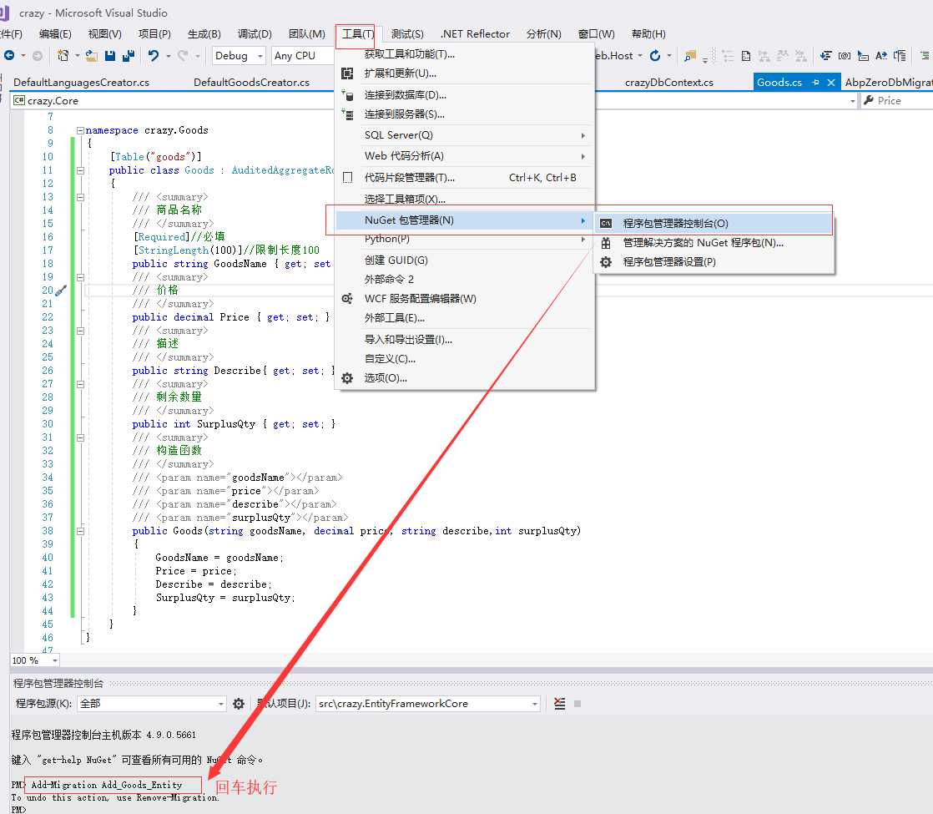Open the 工具(T) Tools menu
The height and width of the screenshot is (814, 933).
point(358,34)
